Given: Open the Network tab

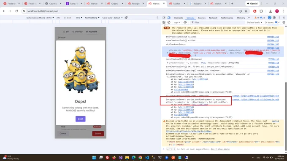Looking at the screenshot, I should pos(213,18).
